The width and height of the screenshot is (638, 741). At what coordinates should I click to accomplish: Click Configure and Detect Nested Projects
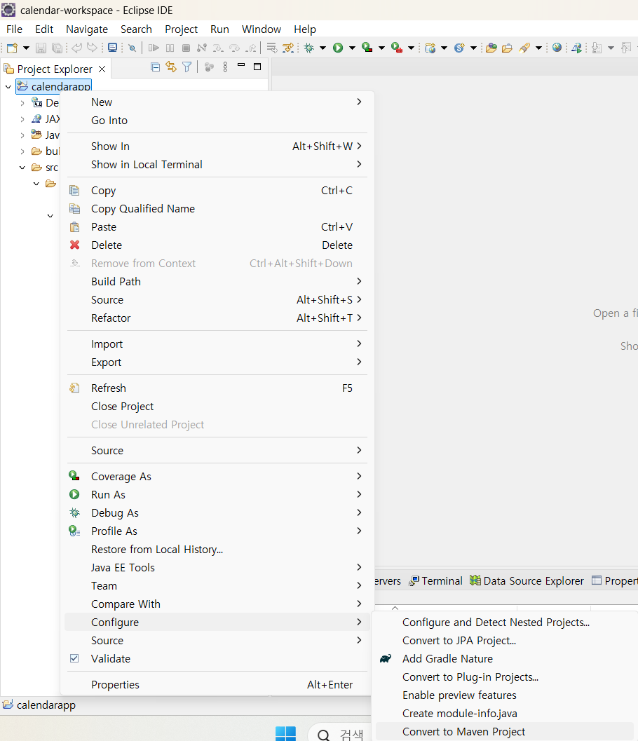(x=505, y=623)
